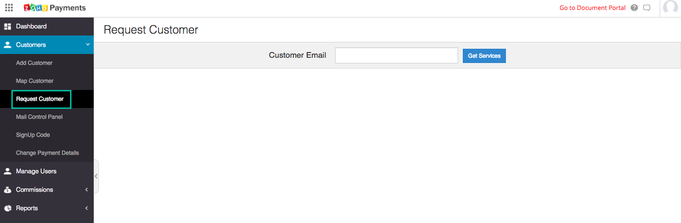Open the help question mark icon
The width and height of the screenshot is (681, 223).
tap(634, 8)
